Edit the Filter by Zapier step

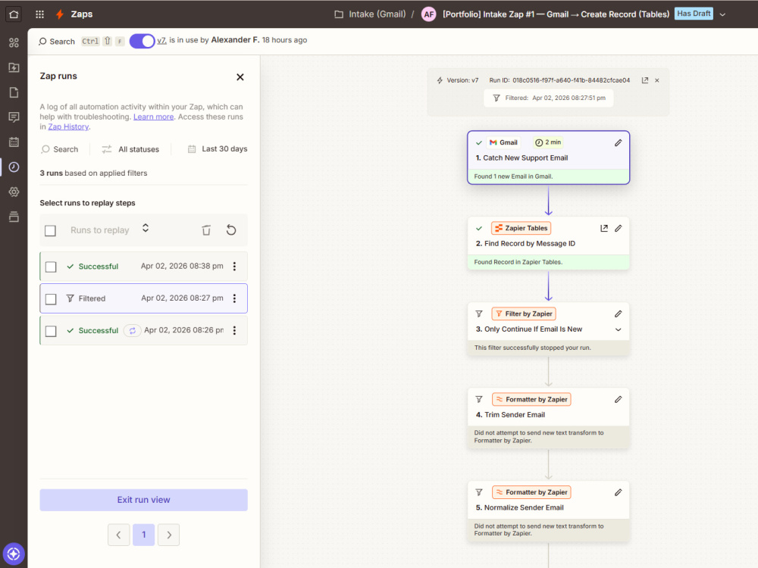click(x=618, y=314)
